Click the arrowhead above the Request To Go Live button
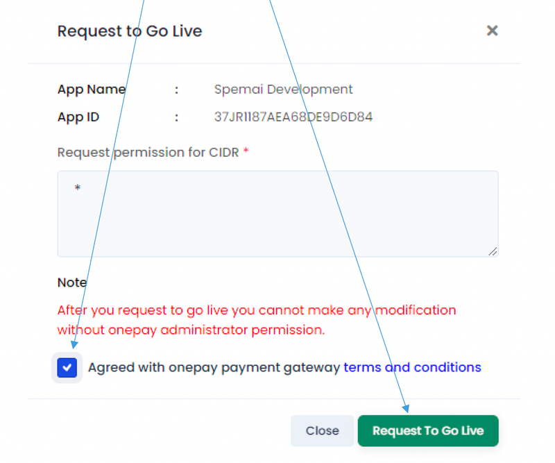 pos(406,408)
